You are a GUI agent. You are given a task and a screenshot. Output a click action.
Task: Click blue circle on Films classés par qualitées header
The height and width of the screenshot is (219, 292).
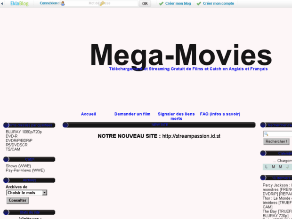6,125
